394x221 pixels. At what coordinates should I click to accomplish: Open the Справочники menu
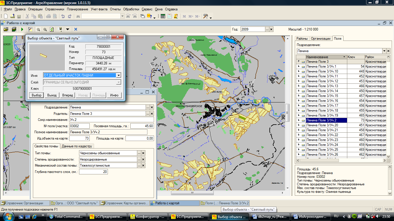pyautogui.click(x=55, y=9)
